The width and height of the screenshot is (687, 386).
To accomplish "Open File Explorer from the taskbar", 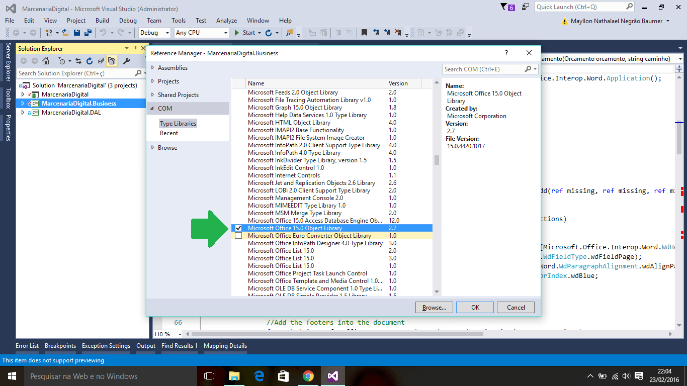I will pyautogui.click(x=234, y=376).
